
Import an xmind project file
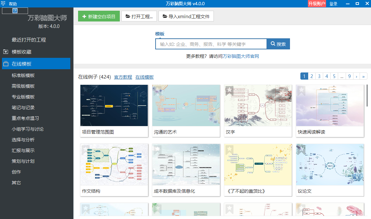pos(186,16)
